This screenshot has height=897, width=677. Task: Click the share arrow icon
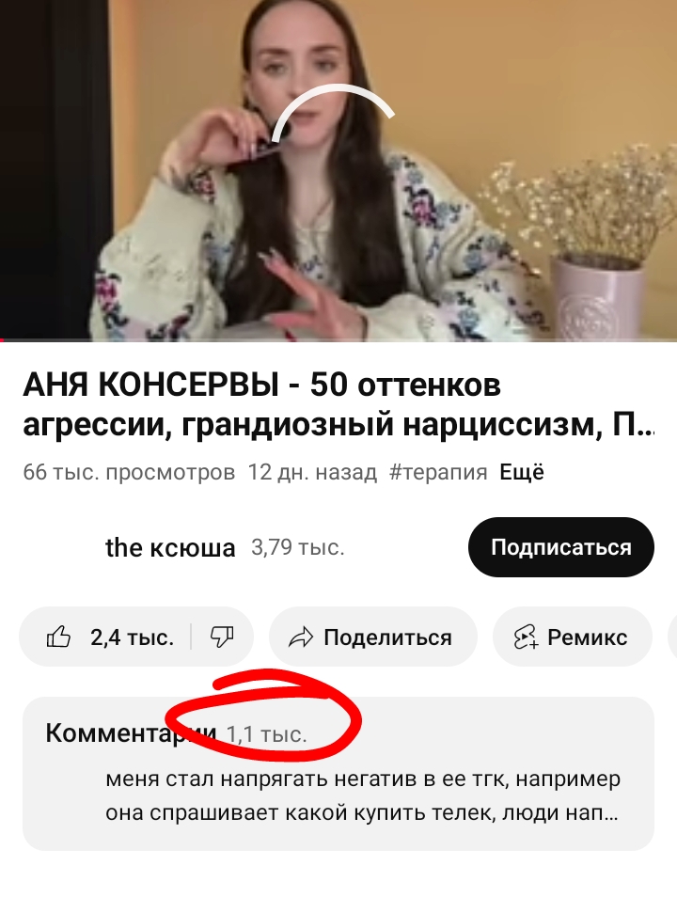[301, 637]
